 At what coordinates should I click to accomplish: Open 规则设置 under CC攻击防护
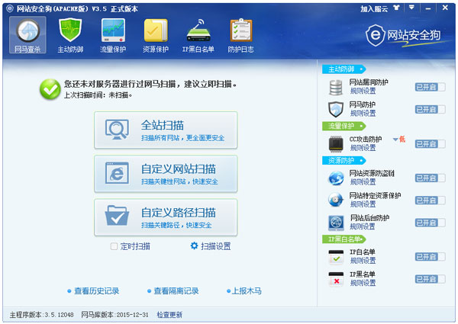click(x=363, y=148)
